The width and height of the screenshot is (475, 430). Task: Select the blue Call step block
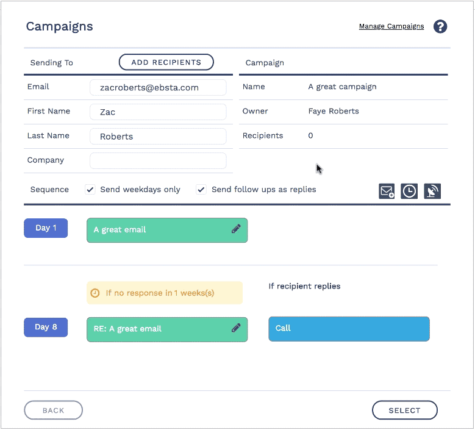[349, 329]
